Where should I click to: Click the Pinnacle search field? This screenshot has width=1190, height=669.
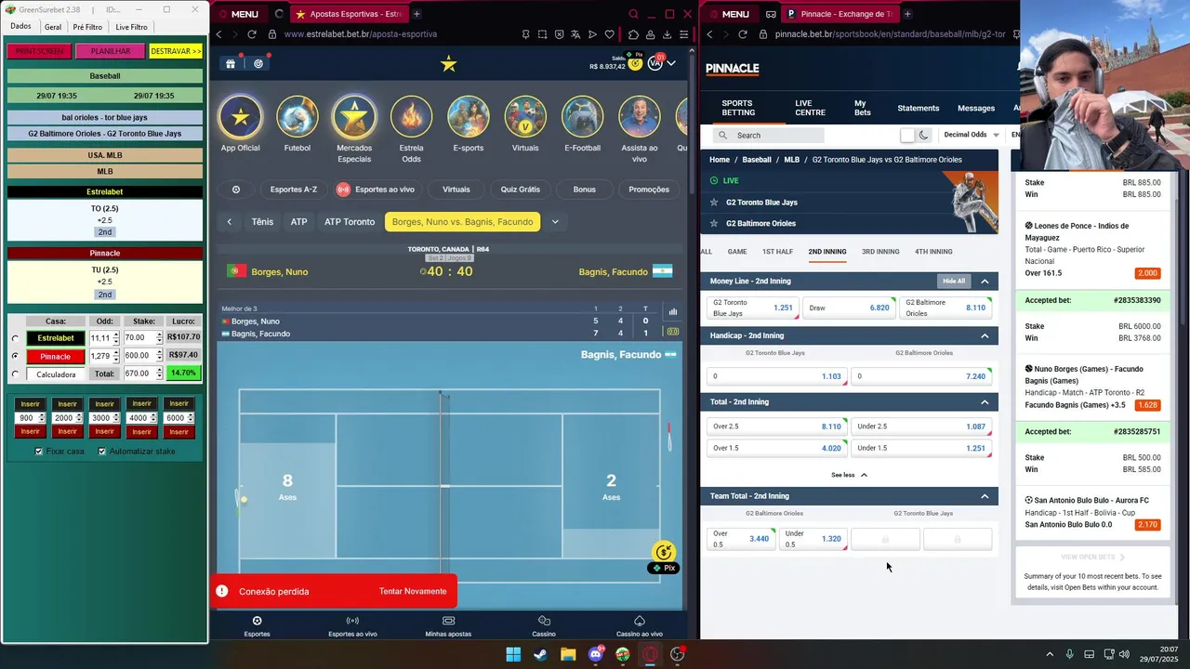coord(768,135)
